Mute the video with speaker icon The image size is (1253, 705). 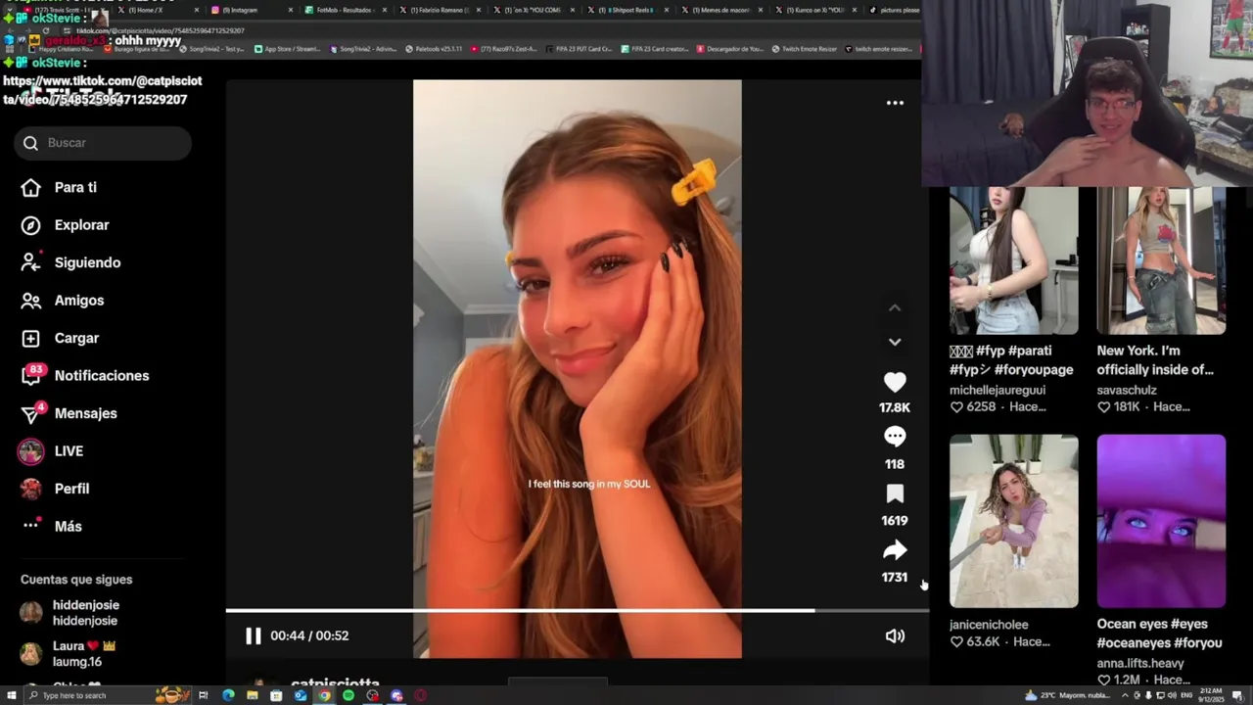(x=895, y=636)
